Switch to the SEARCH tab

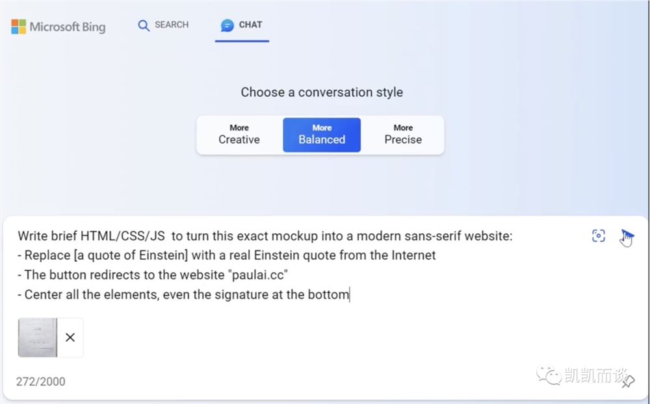pos(163,25)
